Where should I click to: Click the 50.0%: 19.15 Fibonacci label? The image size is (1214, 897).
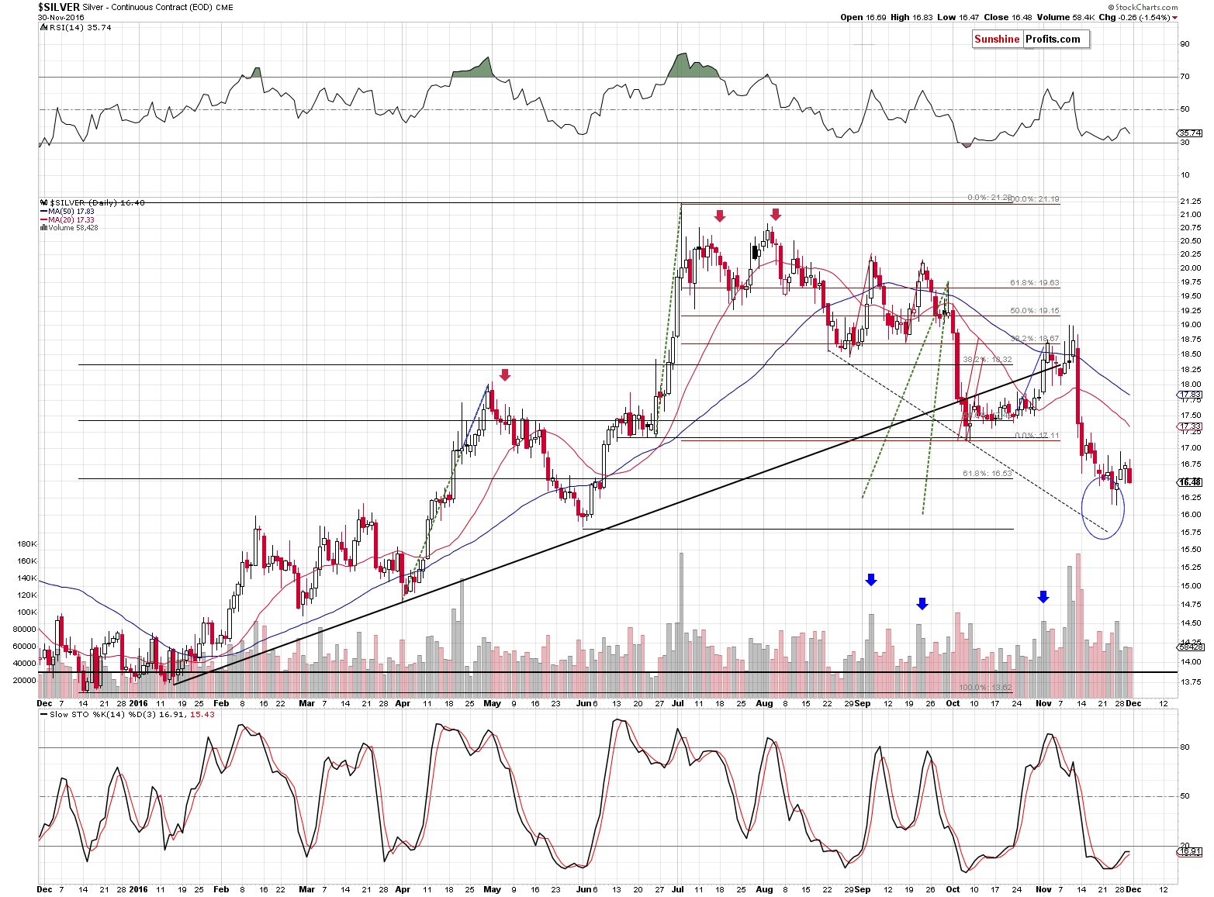[x=1035, y=311]
